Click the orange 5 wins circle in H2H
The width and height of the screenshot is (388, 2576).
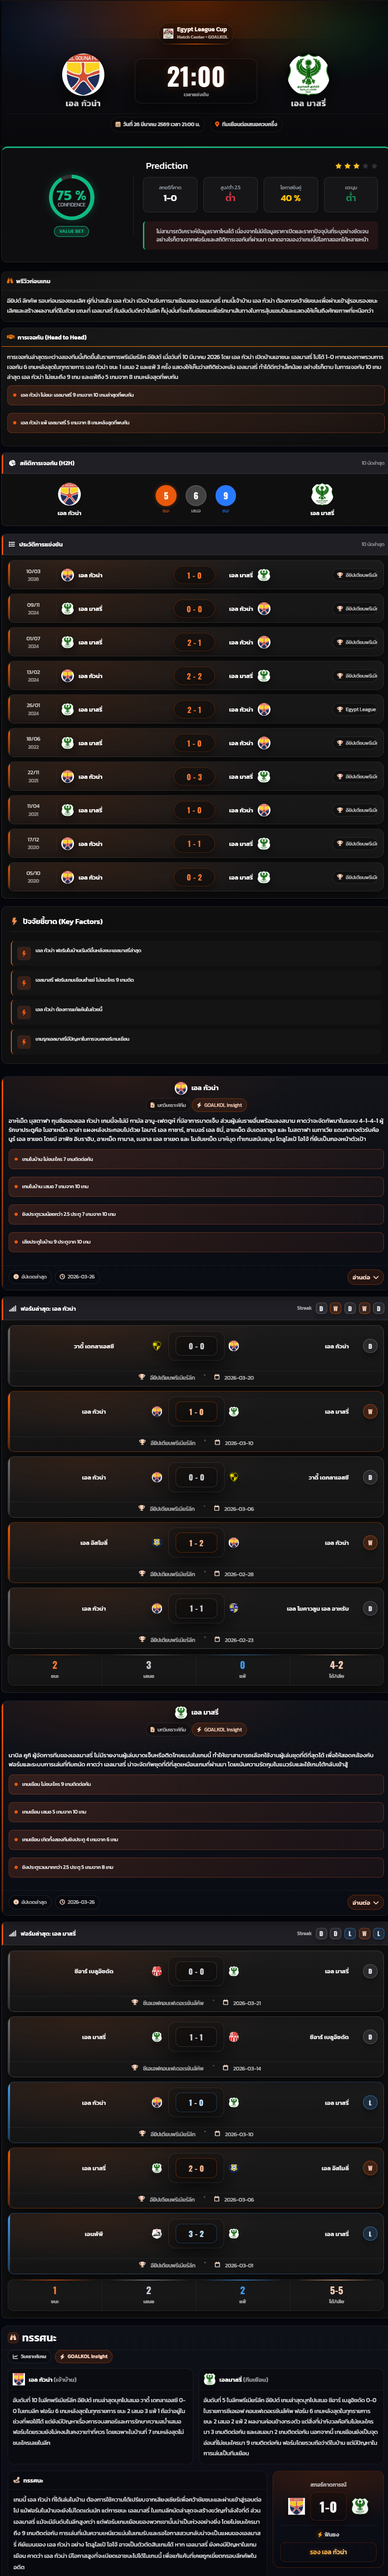(x=166, y=495)
